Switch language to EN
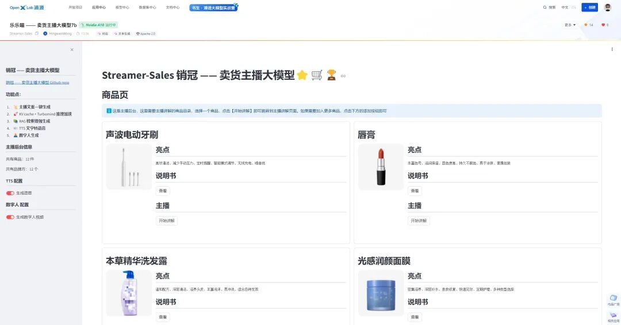Image resolution: width=621 pixels, height=325 pixels. point(573,7)
